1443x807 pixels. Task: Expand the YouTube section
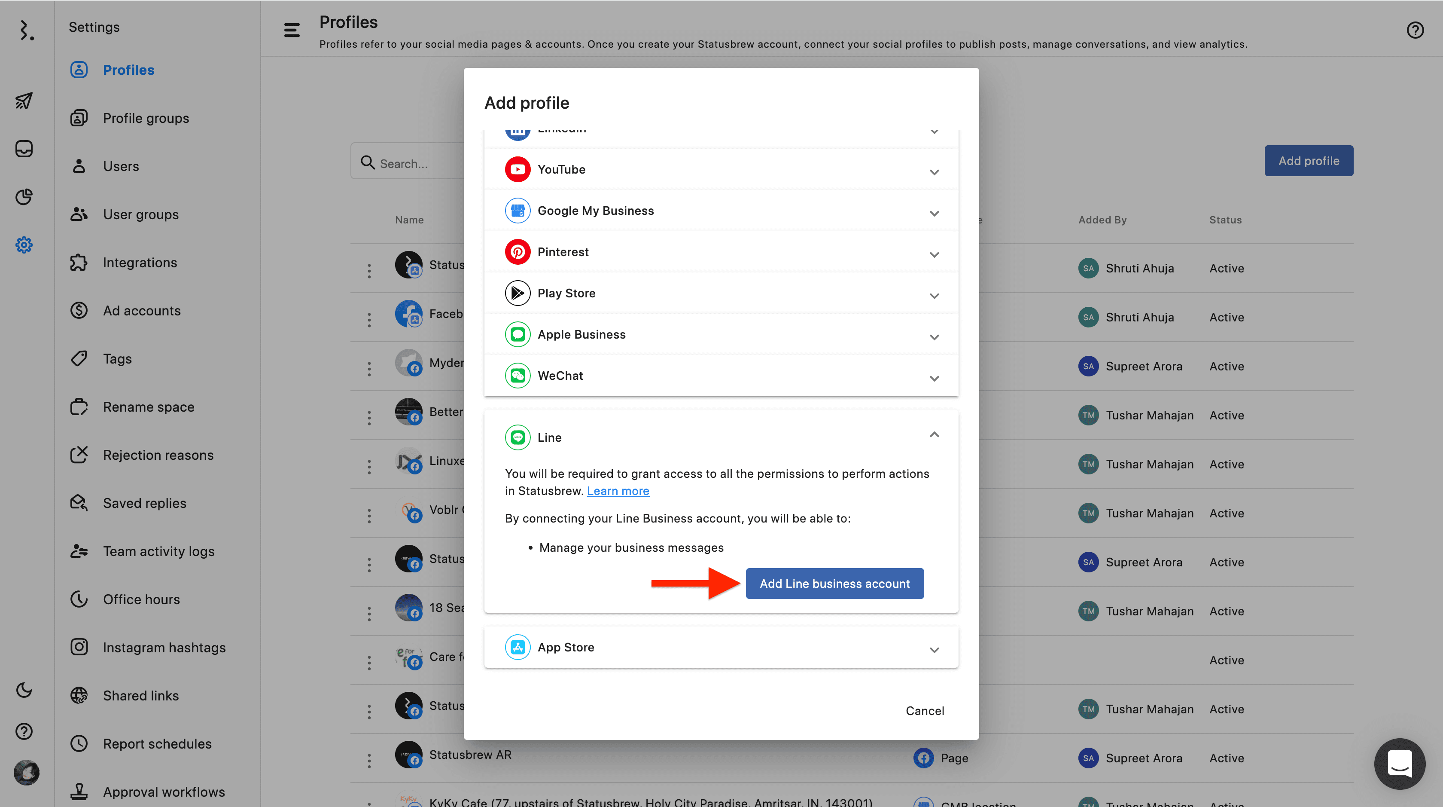point(934,172)
